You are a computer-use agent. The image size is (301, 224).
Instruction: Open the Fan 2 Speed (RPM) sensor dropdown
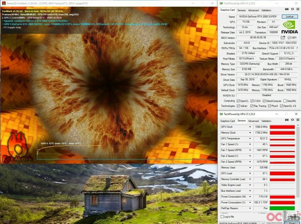(250, 162)
